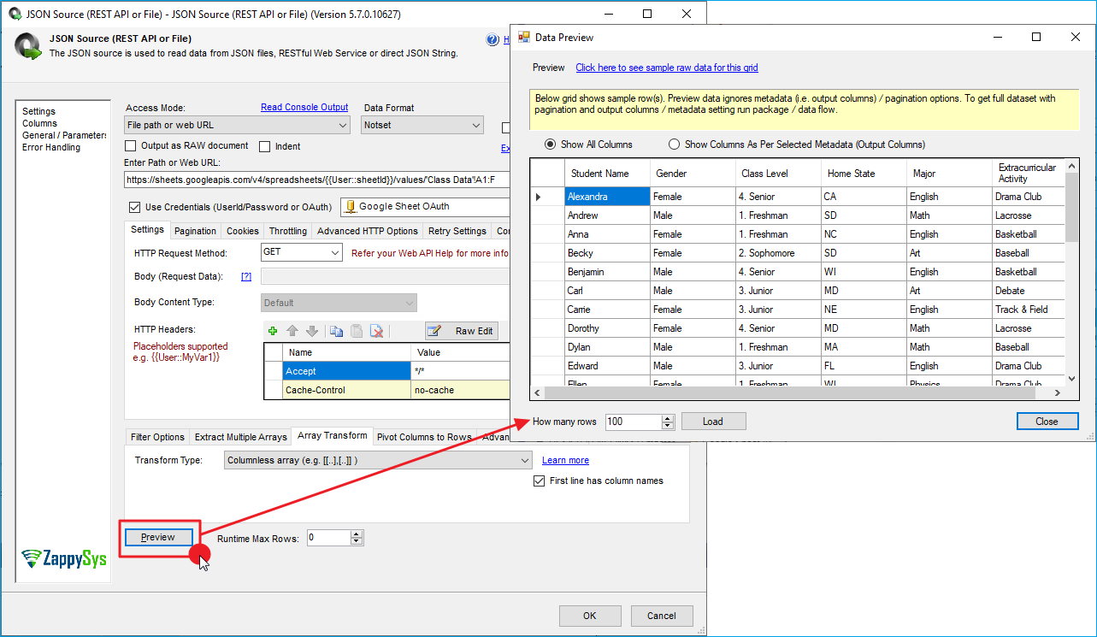Copy HTTP headers using copy icon
Image resolution: width=1097 pixels, height=637 pixels.
tap(336, 331)
